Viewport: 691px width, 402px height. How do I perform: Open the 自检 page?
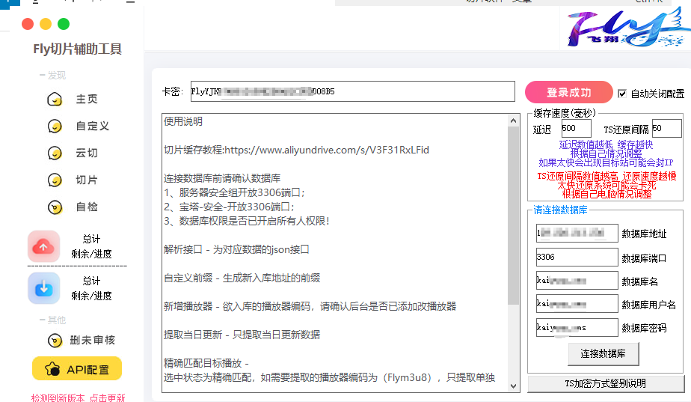87,207
